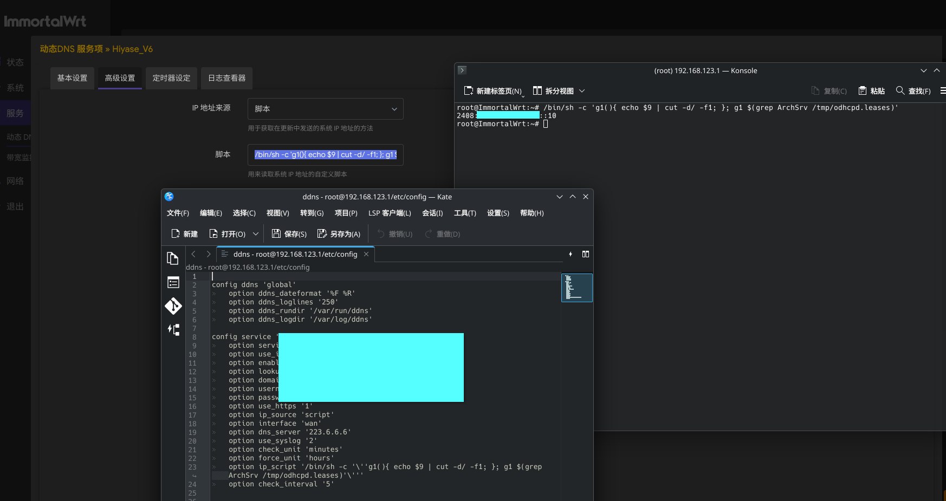Switch to the 日志查看器 tab
This screenshot has width=946, height=501.
point(226,78)
